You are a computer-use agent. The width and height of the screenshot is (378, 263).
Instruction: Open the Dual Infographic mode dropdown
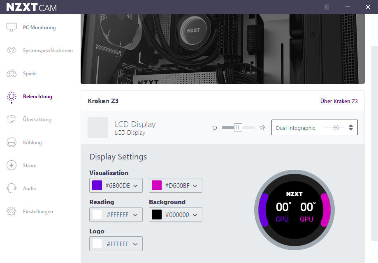point(314,128)
